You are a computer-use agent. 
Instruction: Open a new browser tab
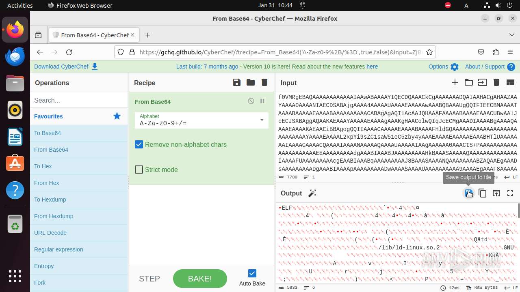click(147, 35)
